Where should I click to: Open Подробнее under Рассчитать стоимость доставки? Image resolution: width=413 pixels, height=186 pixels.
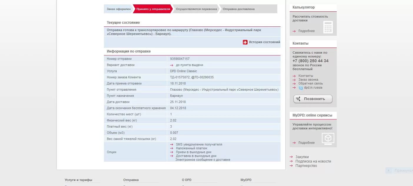(x=306, y=31)
